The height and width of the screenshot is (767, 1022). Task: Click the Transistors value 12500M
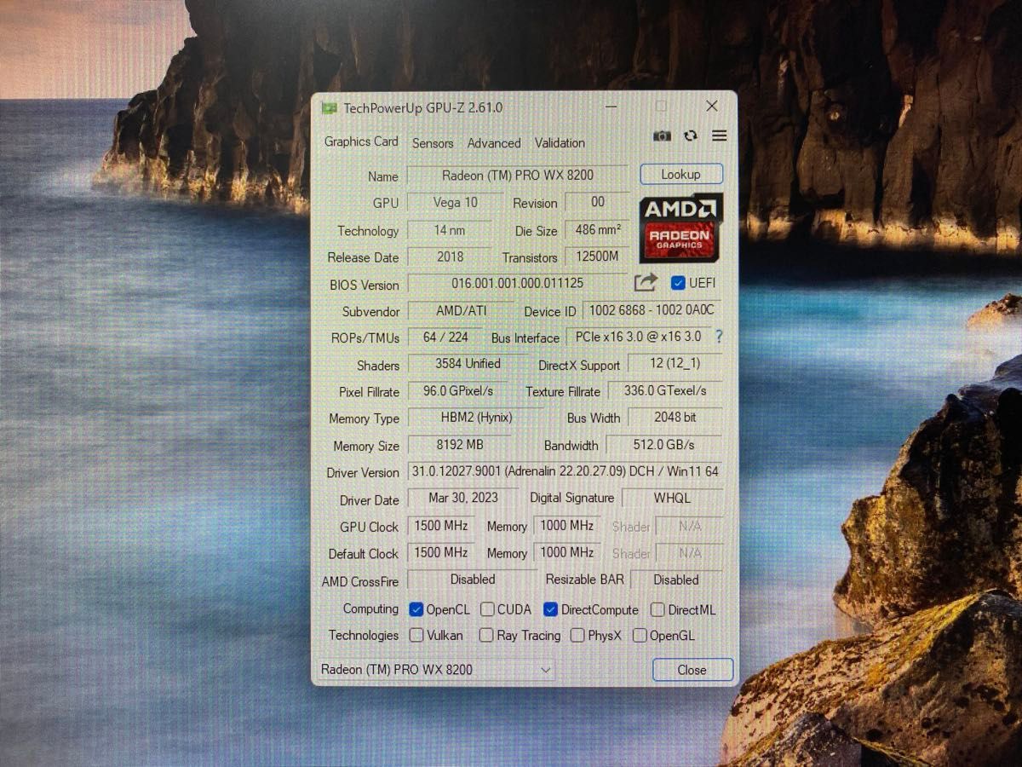[x=598, y=257]
